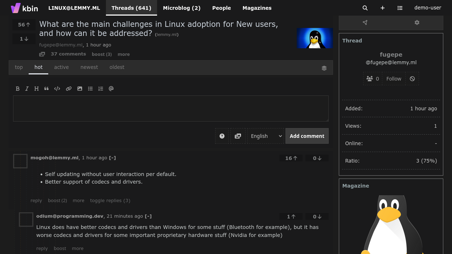Toggle replies (3) under mogoh's comment

(110, 201)
